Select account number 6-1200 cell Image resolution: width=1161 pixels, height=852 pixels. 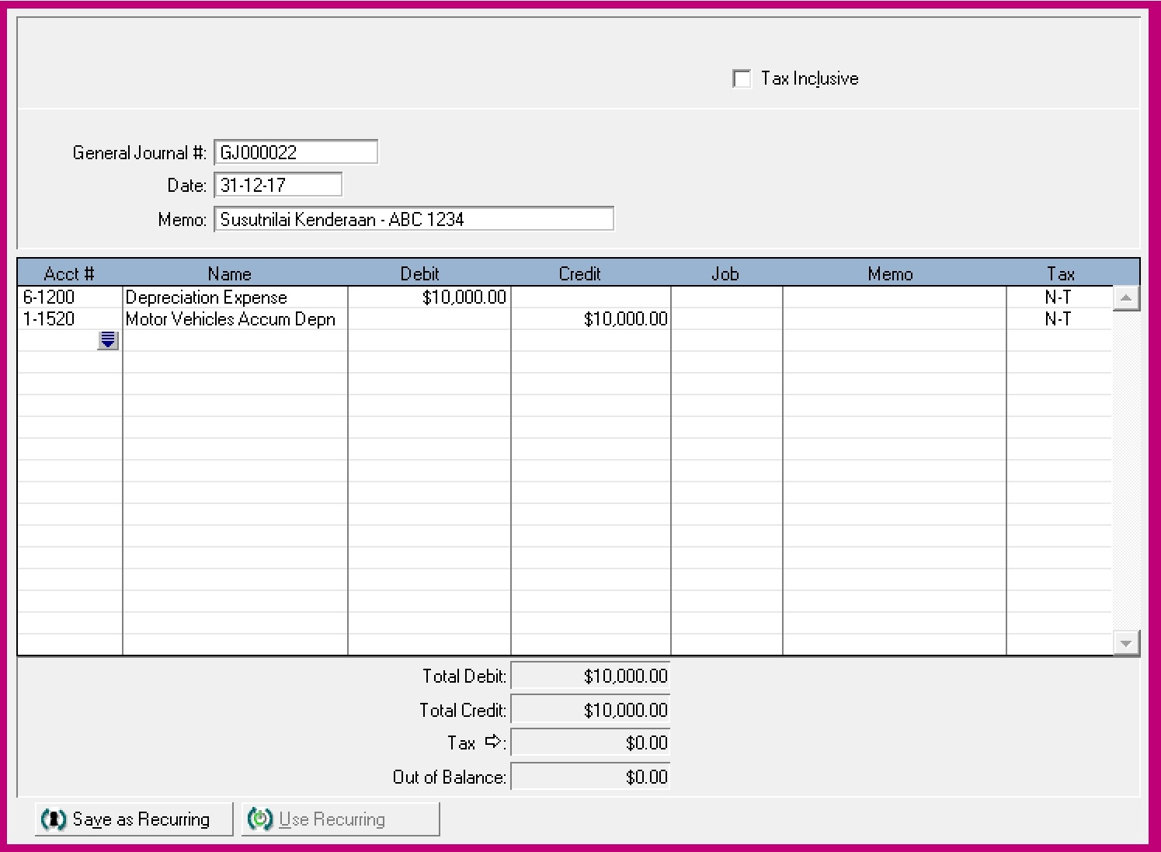[x=70, y=297]
